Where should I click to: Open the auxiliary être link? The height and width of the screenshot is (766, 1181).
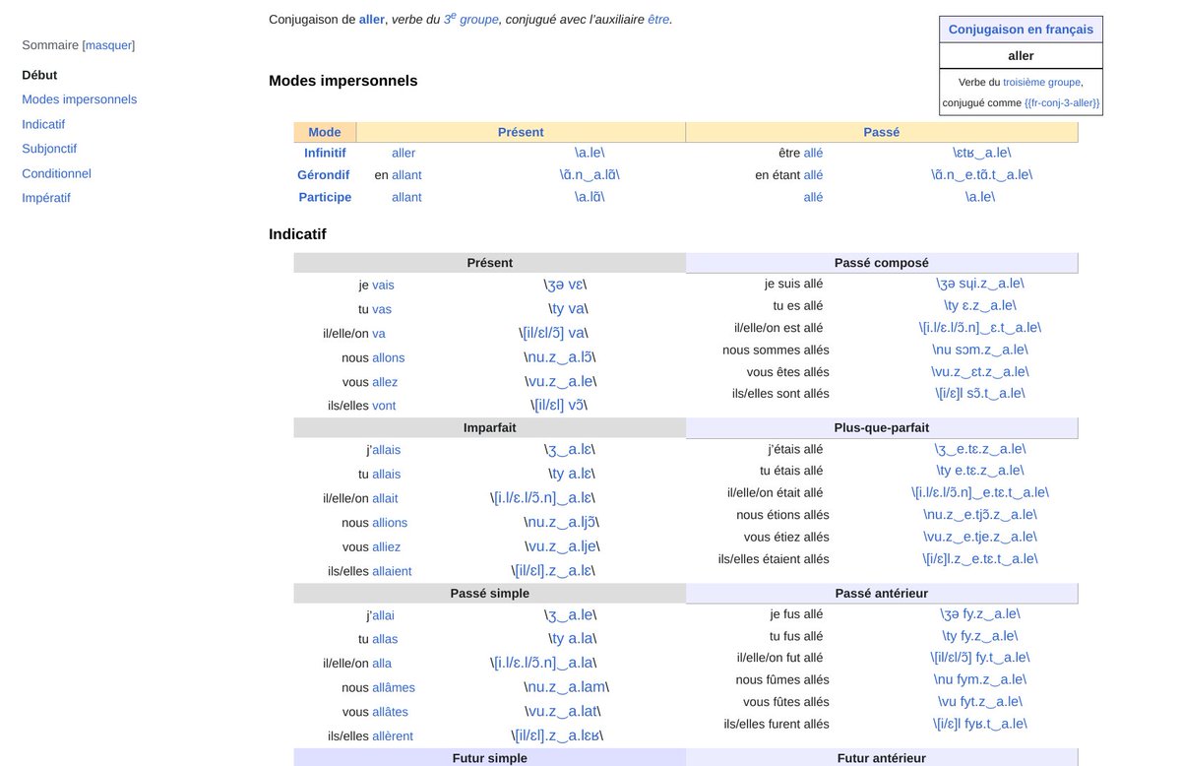coord(659,19)
